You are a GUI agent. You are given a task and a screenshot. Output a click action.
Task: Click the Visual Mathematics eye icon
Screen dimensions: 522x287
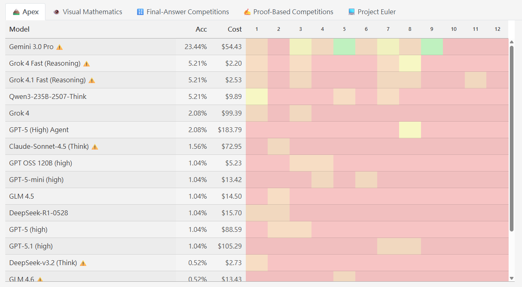pos(56,12)
